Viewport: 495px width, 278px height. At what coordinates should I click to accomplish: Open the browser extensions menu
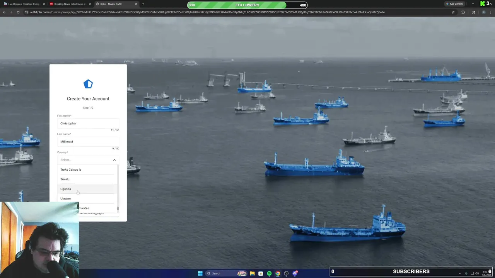point(463,12)
